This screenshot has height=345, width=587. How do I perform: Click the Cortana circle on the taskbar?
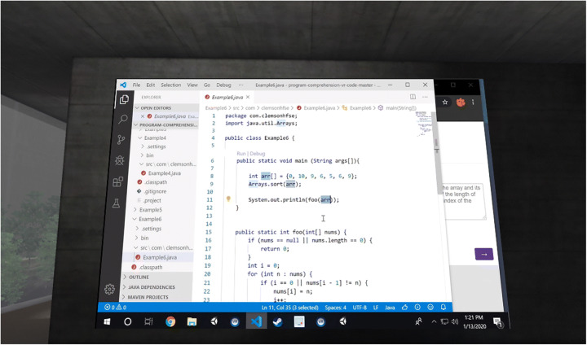click(128, 321)
